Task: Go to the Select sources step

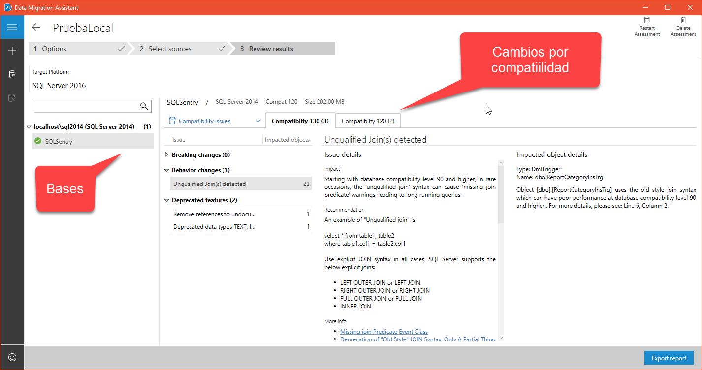Action: [170, 48]
